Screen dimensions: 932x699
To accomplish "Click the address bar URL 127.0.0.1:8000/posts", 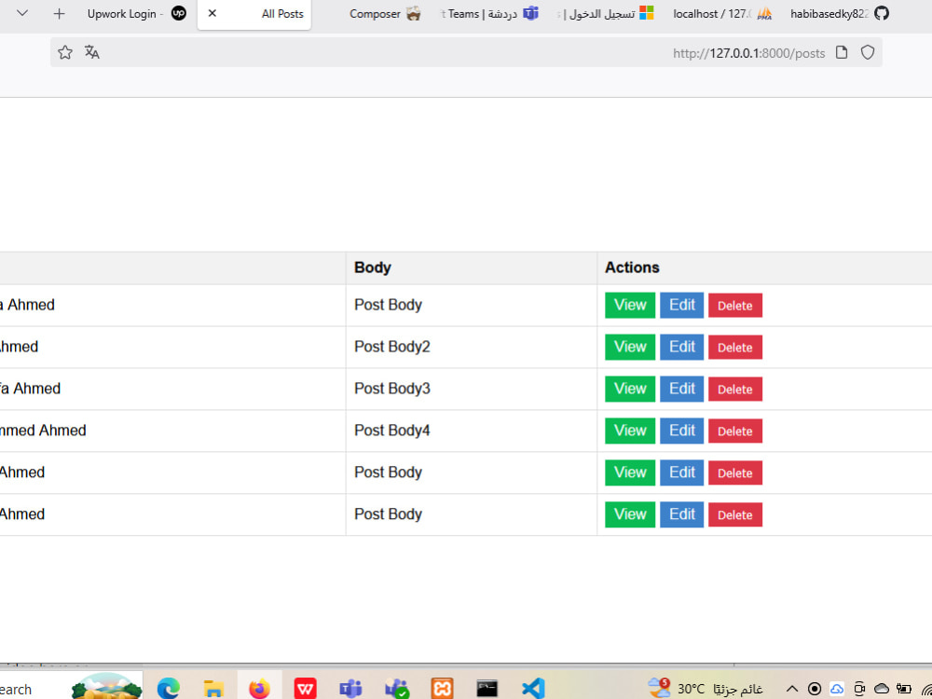I will point(749,53).
